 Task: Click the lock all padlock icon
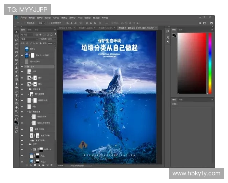pos(41,43)
